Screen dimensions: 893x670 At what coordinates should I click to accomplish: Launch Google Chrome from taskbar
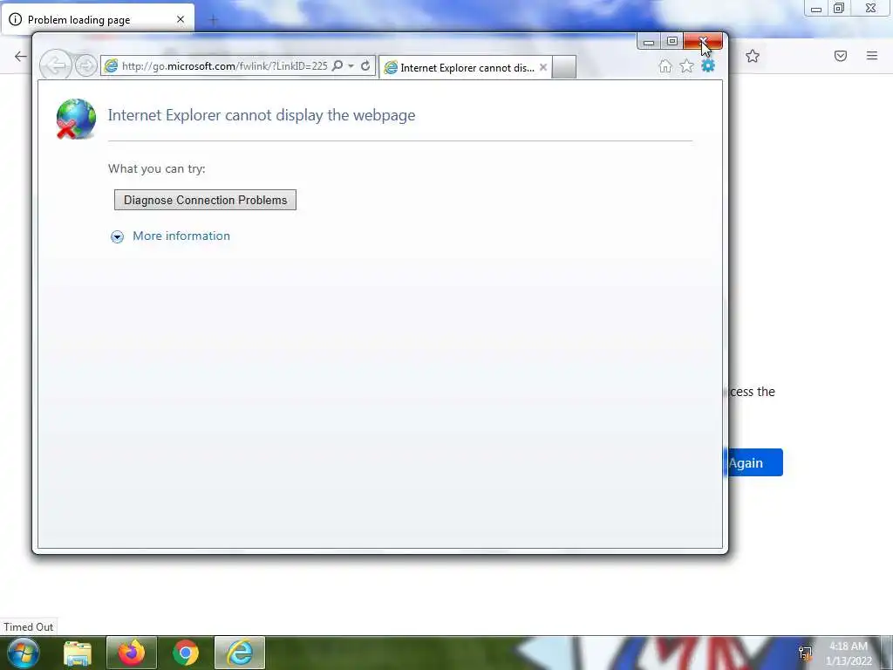(x=186, y=653)
